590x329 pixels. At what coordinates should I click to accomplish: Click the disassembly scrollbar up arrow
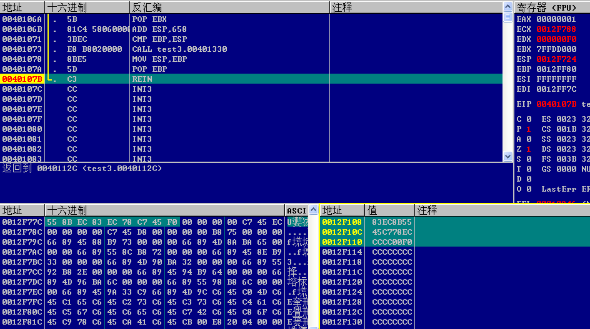click(508, 17)
